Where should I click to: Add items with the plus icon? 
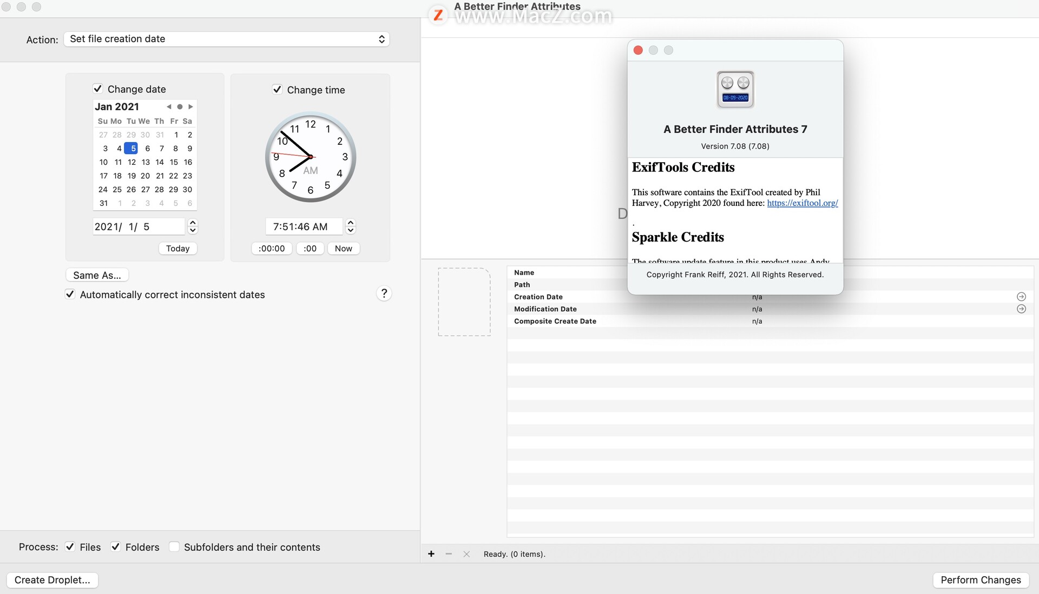tap(431, 554)
